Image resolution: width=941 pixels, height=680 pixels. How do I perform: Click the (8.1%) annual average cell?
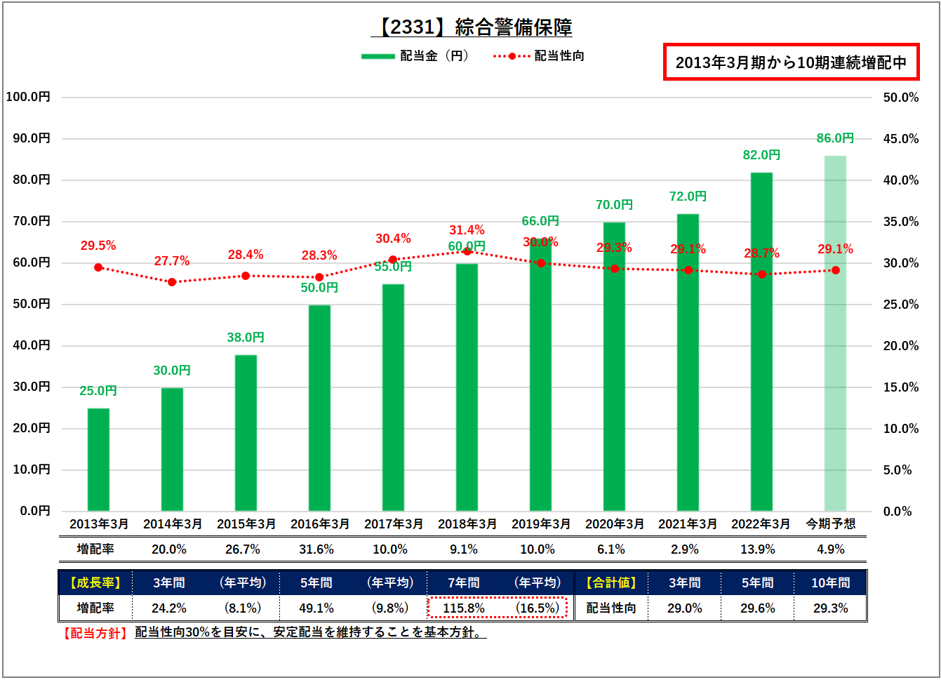(243, 608)
